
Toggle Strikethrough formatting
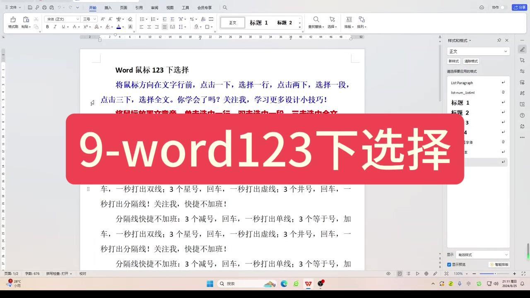pos(75,27)
